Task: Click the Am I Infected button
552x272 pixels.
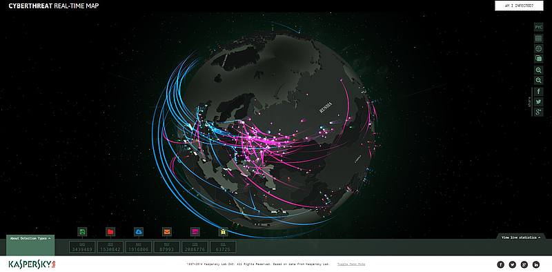Action: tap(520, 6)
